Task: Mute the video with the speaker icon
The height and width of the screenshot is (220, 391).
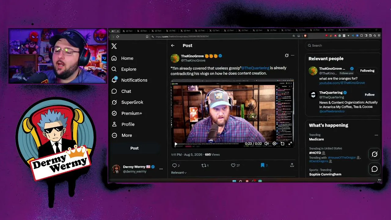Action: [267, 144]
